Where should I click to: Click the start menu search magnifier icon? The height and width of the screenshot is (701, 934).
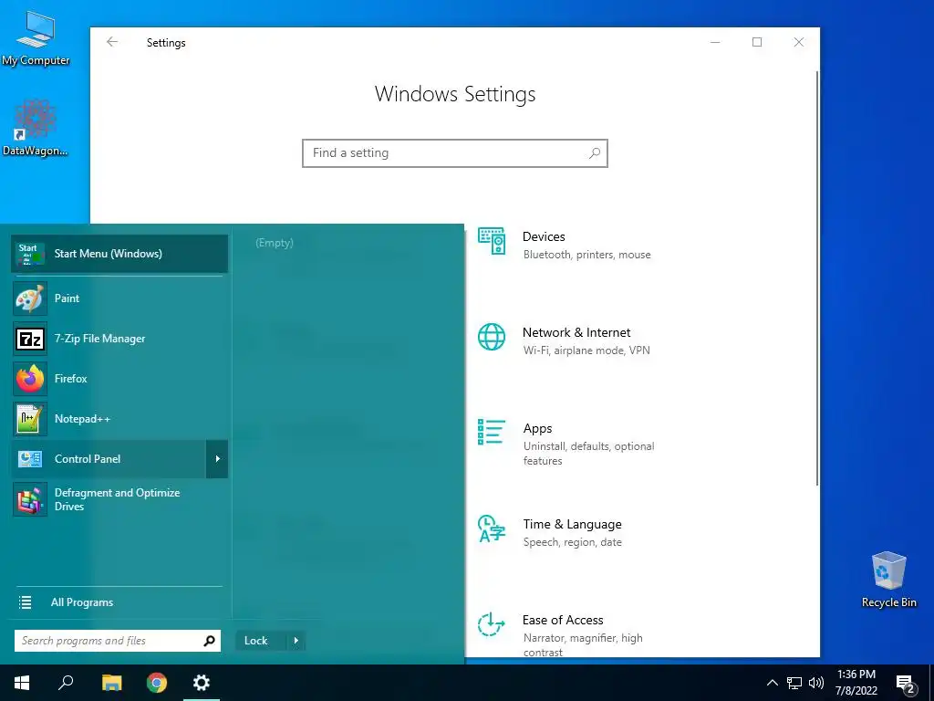click(x=209, y=641)
